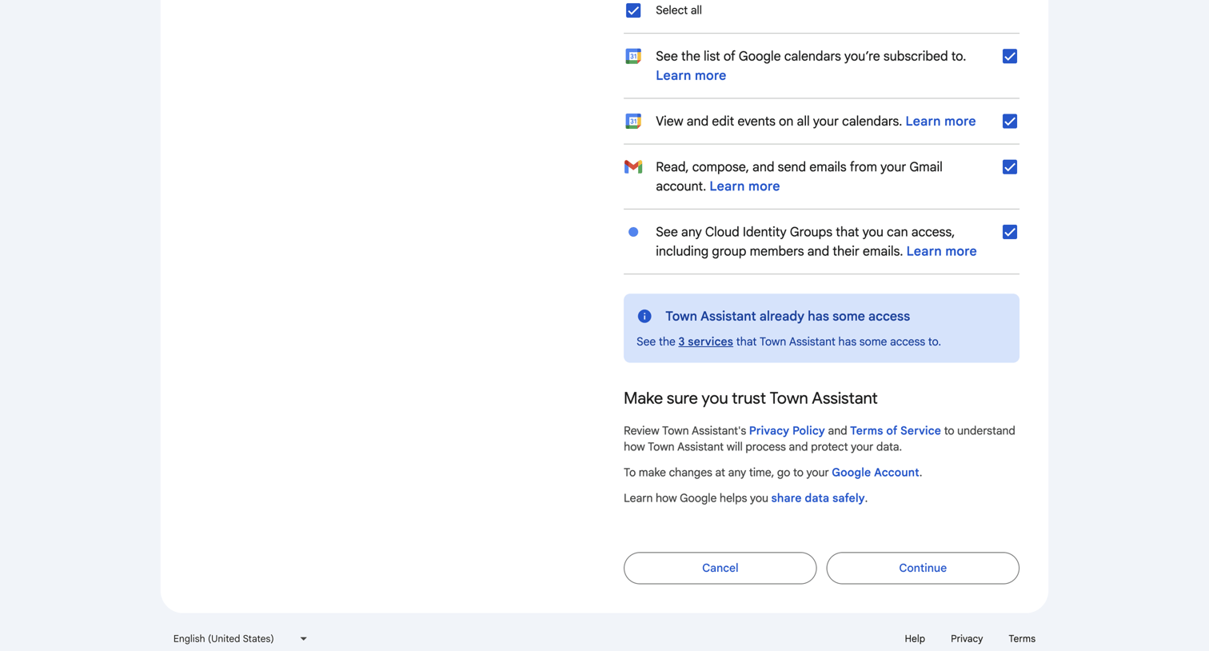Click Google Calendar icon beside subscribed calendars list

pos(633,56)
